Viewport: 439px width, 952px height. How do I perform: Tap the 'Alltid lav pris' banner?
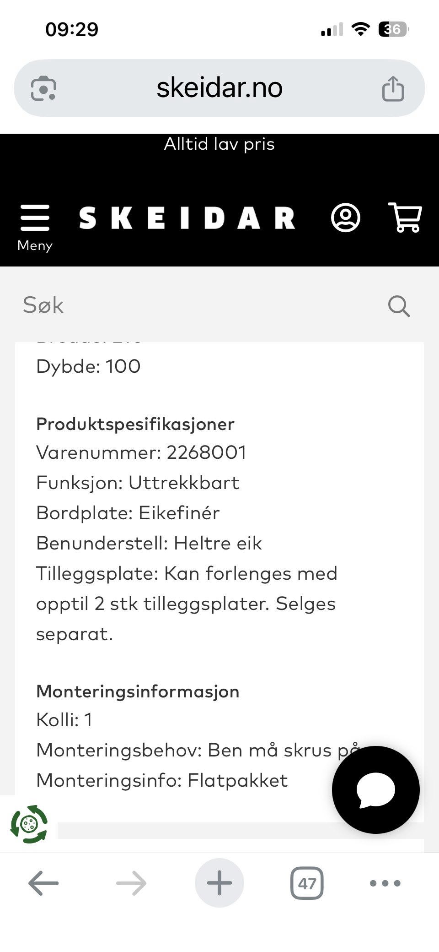(x=219, y=144)
